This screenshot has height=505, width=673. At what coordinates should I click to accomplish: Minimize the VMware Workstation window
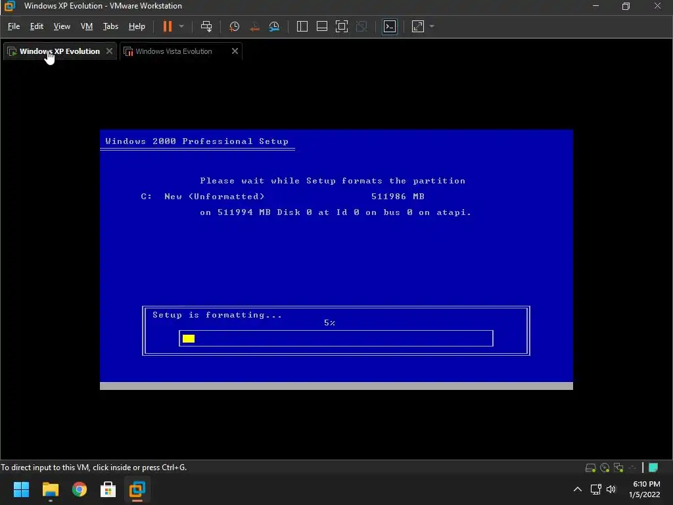coord(595,6)
